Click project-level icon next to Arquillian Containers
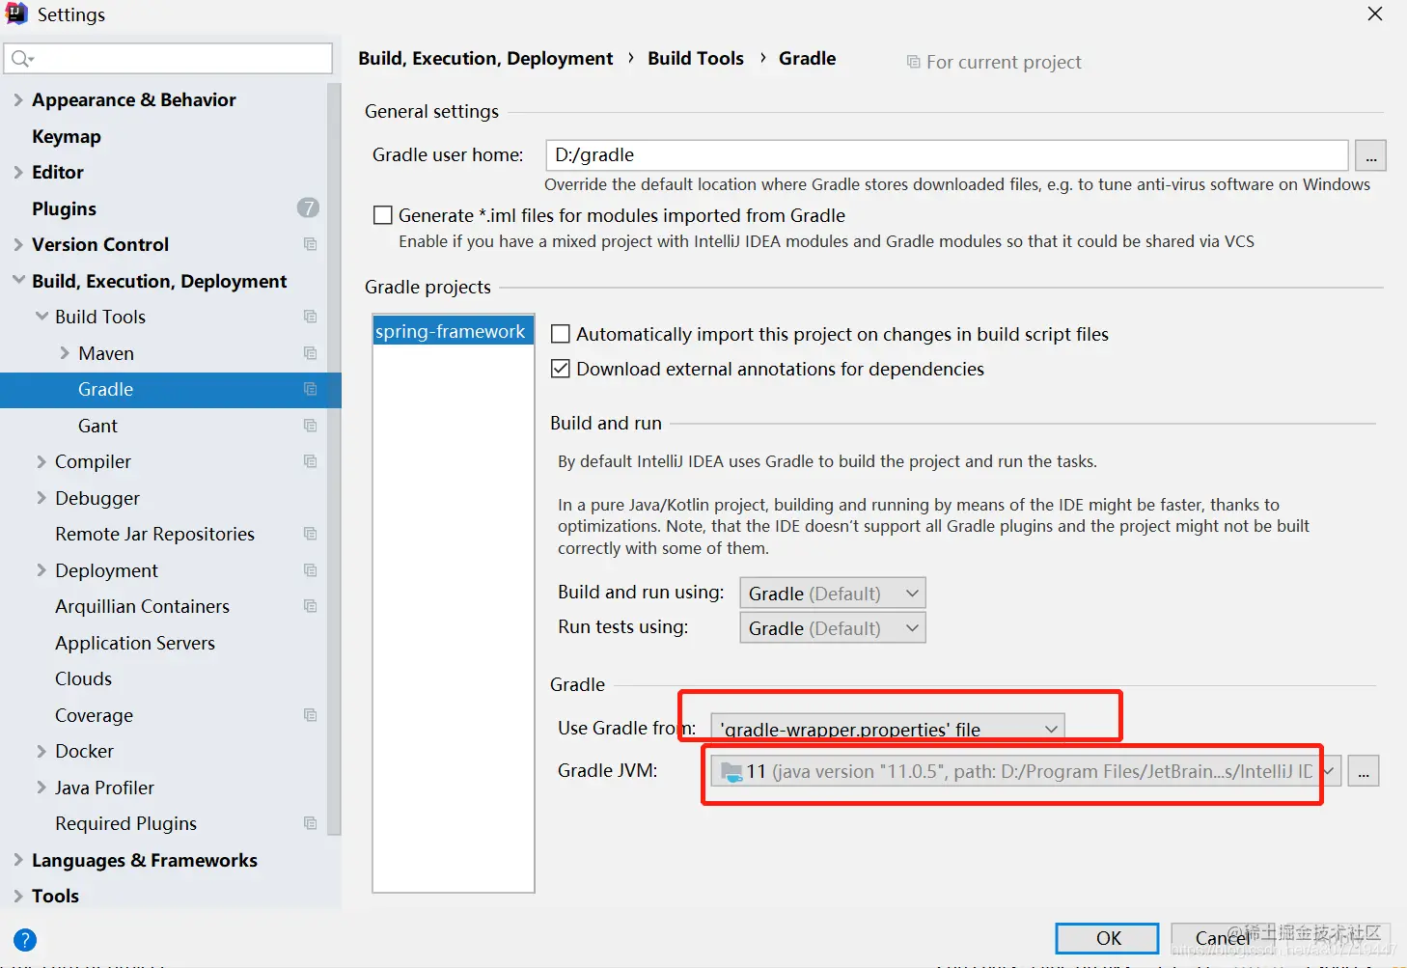The height and width of the screenshot is (968, 1407). tap(310, 606)
